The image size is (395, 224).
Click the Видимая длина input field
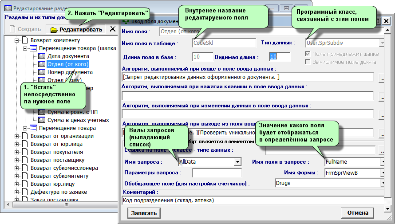(x=280, y=57)
